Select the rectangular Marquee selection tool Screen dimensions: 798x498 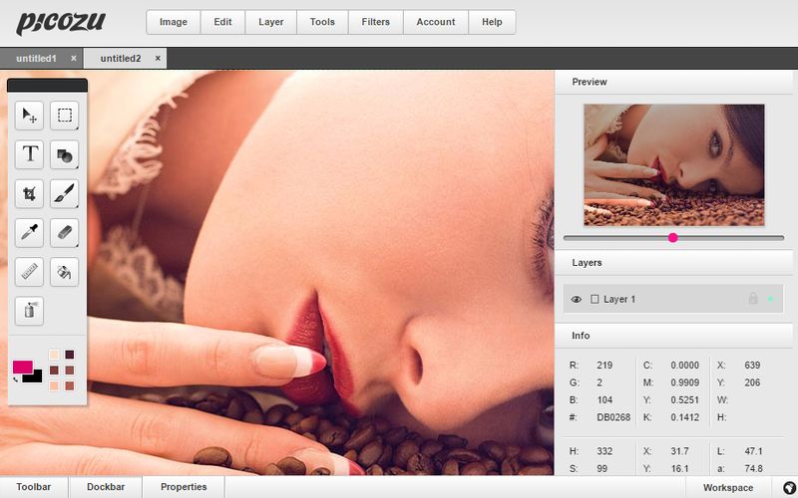[x=64, y=116]
